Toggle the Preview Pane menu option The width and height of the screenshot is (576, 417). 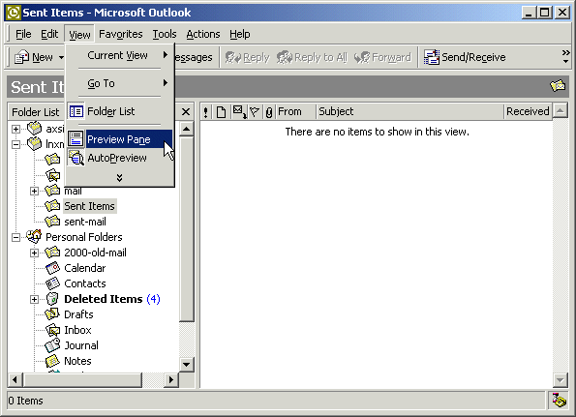point(120,139)
